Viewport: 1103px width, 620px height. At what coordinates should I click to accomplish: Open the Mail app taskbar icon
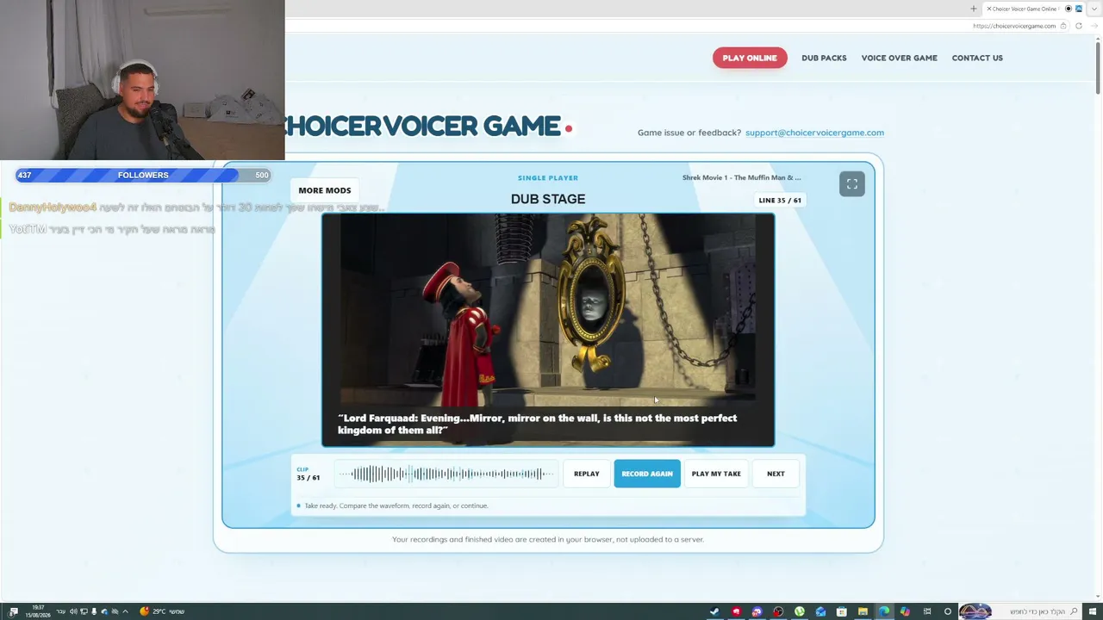click(820, 611)
